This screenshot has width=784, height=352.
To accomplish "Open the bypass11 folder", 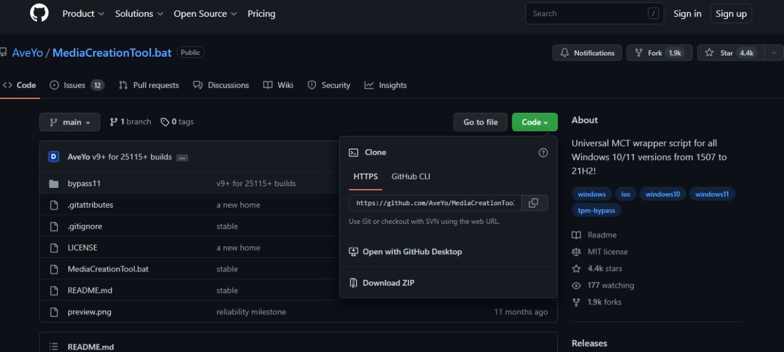I will [84, 183].
